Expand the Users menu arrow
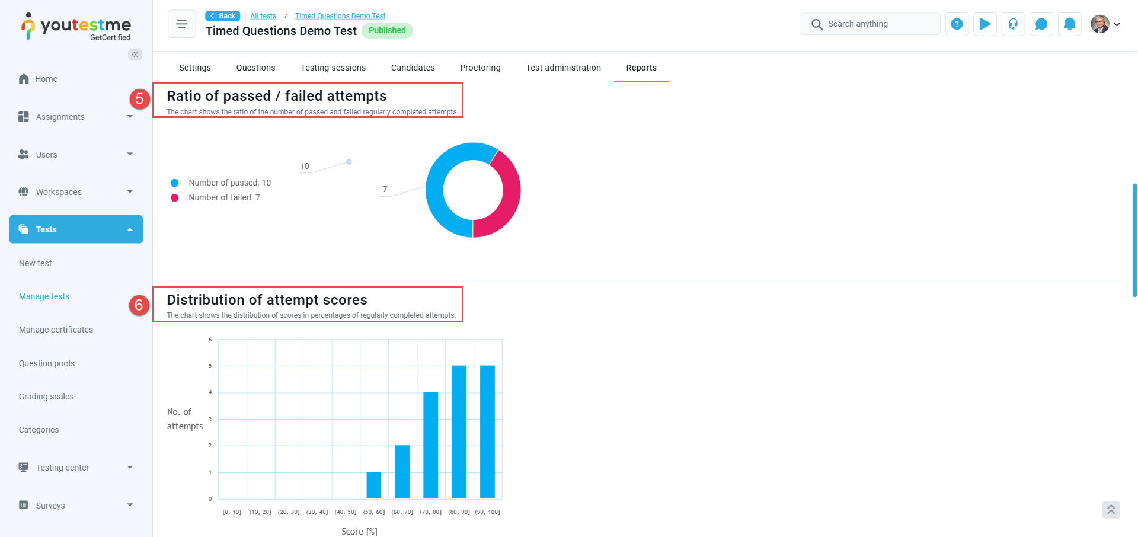The width and height of the screenshot is (1138, 537). (x=130, y=154)
